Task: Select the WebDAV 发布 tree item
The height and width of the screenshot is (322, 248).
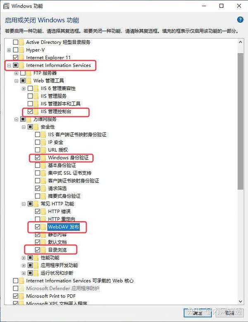Action: coord(64,227)
